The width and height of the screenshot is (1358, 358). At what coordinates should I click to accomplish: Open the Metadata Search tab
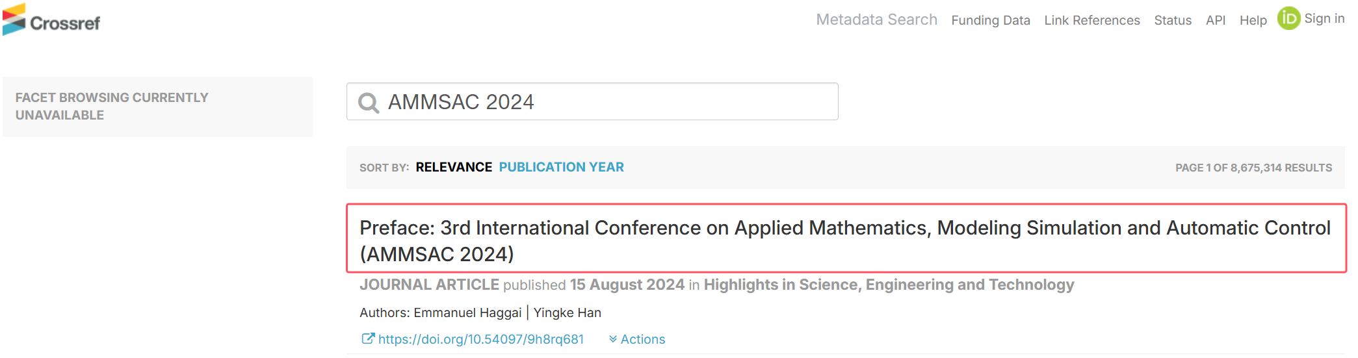(x=876, y=19)
